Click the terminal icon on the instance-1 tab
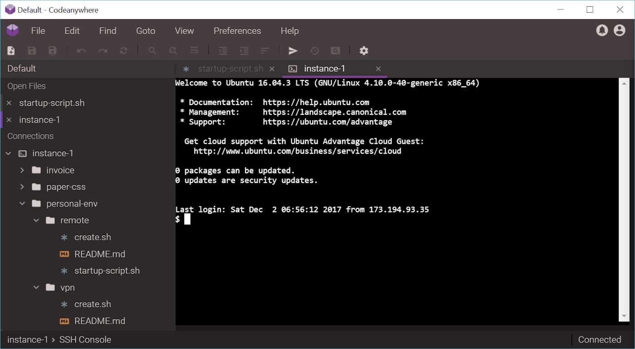 point(293,69)
